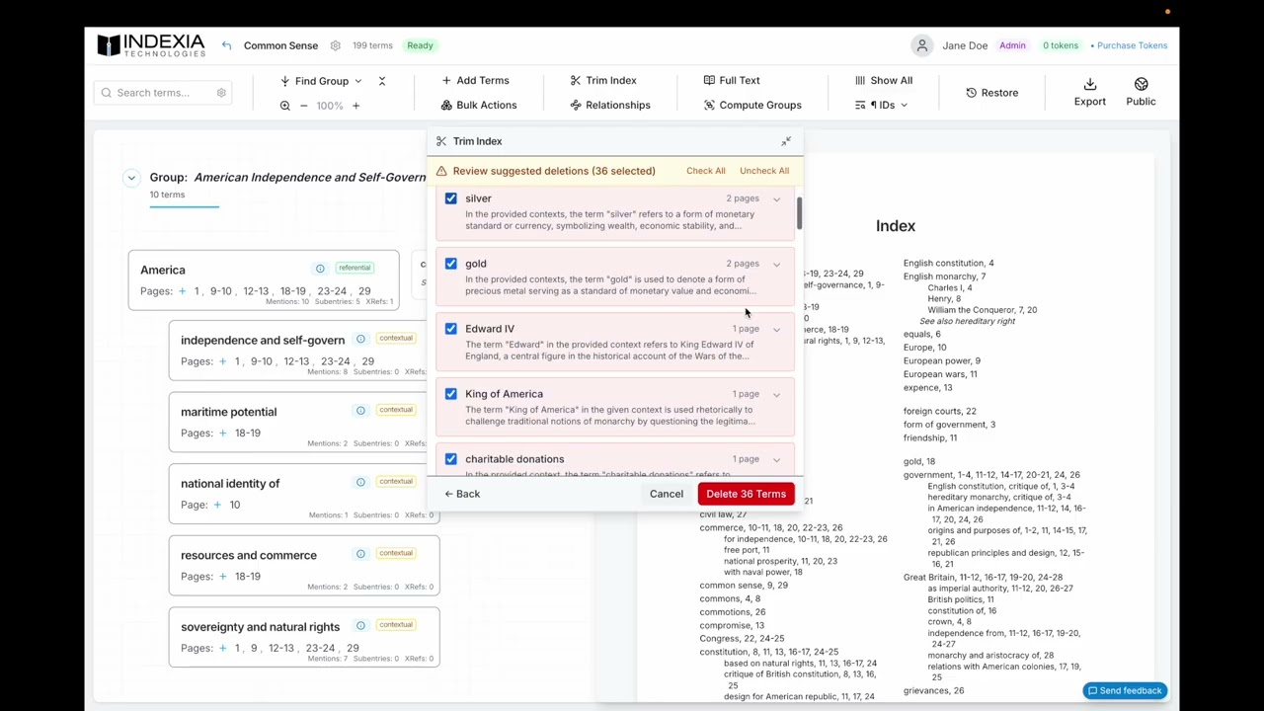Click Add Terms in the toolbar
1264x711 pixels.
(x=475, y=81)
